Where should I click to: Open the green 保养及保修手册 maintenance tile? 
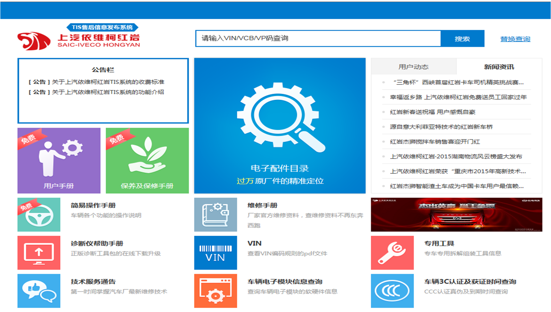click(147, 160)
